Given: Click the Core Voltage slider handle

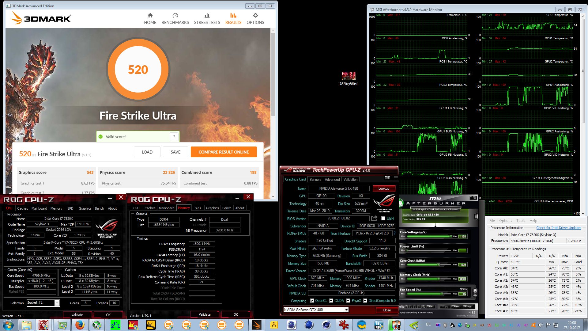Looking at the screenshot, I should point(451,236).
